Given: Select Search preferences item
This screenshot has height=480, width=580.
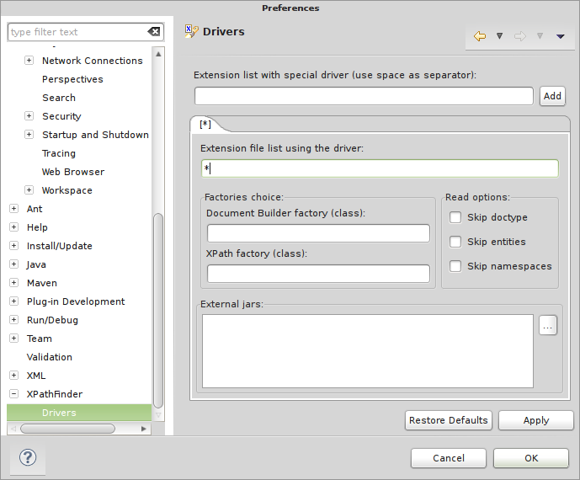Looking at the screenshot, I should (x=59, y=98).
